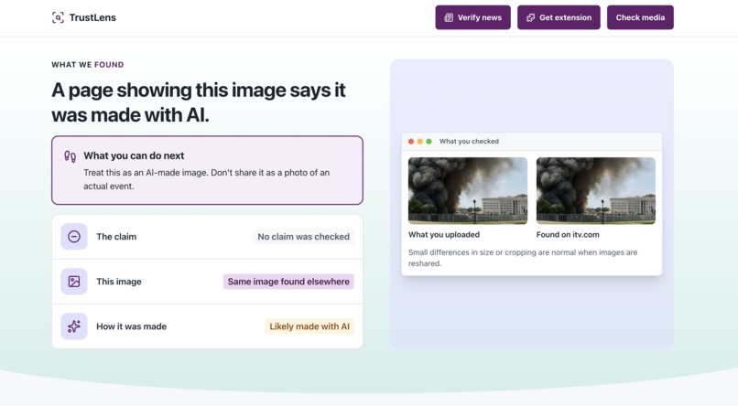Click the green dot in What you checked window
Image resolution: width=738 pixels, height=406 pixels.
click(429, 142)
